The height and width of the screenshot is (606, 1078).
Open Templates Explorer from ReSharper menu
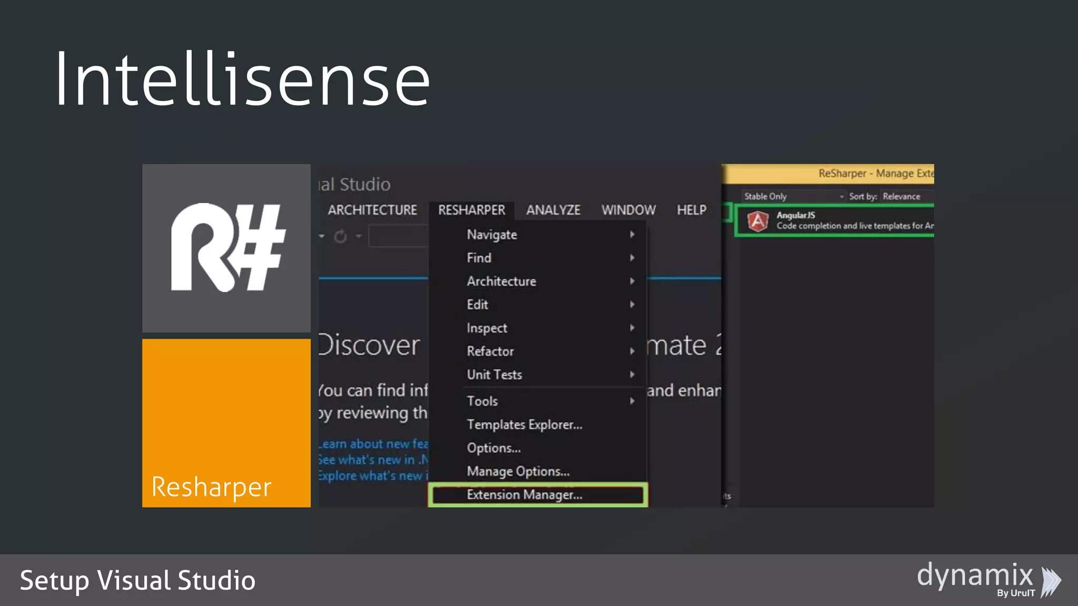pyautogui.click(x=538, y=425)
